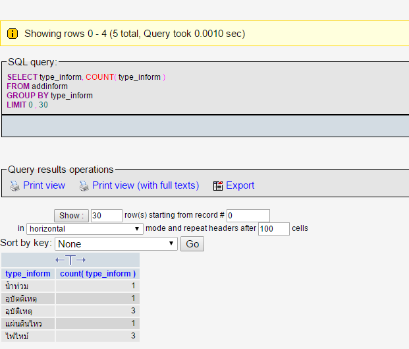Screen dimensions: 409x349
Task: Click the SELECT keyword in the SQL query
Action: tap(22, 77)
